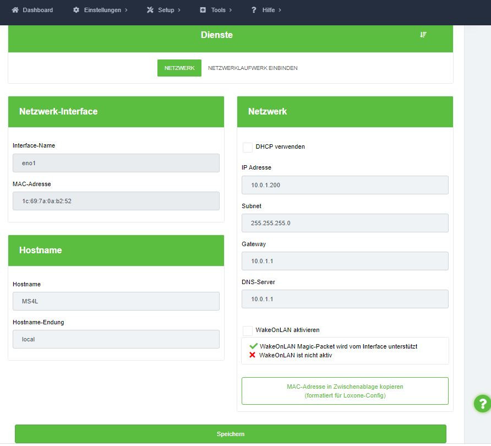Expand the Setup menu chevron

179,10
